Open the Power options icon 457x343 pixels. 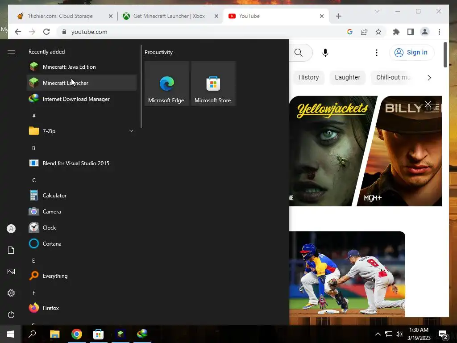coord(11,314)
